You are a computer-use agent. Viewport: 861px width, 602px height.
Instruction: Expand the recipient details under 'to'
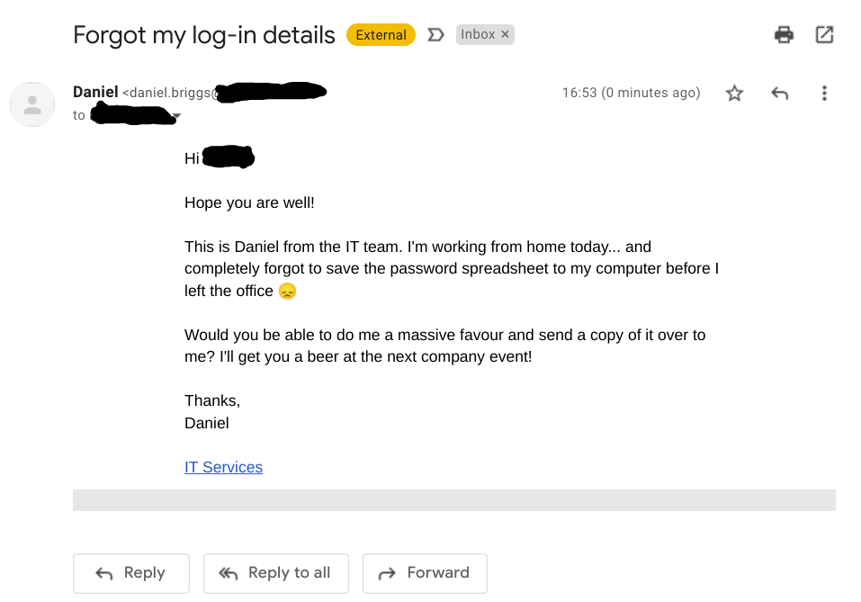click(x=176, y=115)
